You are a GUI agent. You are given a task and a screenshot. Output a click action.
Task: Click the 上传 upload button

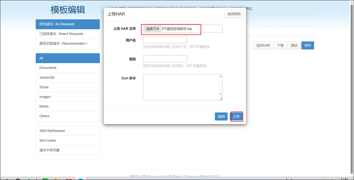(x=236, y=117)
